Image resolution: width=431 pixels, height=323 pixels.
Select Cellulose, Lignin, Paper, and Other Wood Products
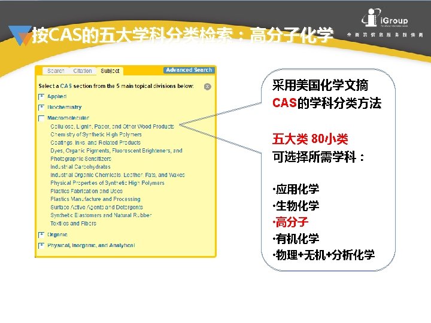pos(112,126)
